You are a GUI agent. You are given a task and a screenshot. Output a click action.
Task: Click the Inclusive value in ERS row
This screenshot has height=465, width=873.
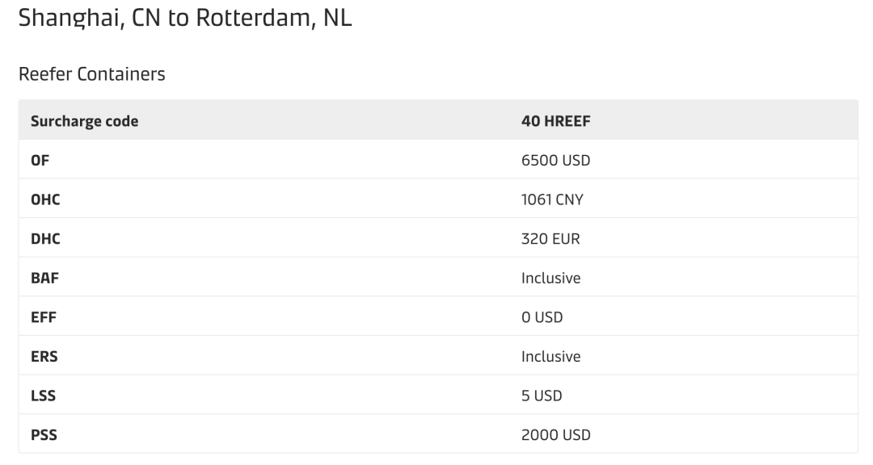(551, 356)
